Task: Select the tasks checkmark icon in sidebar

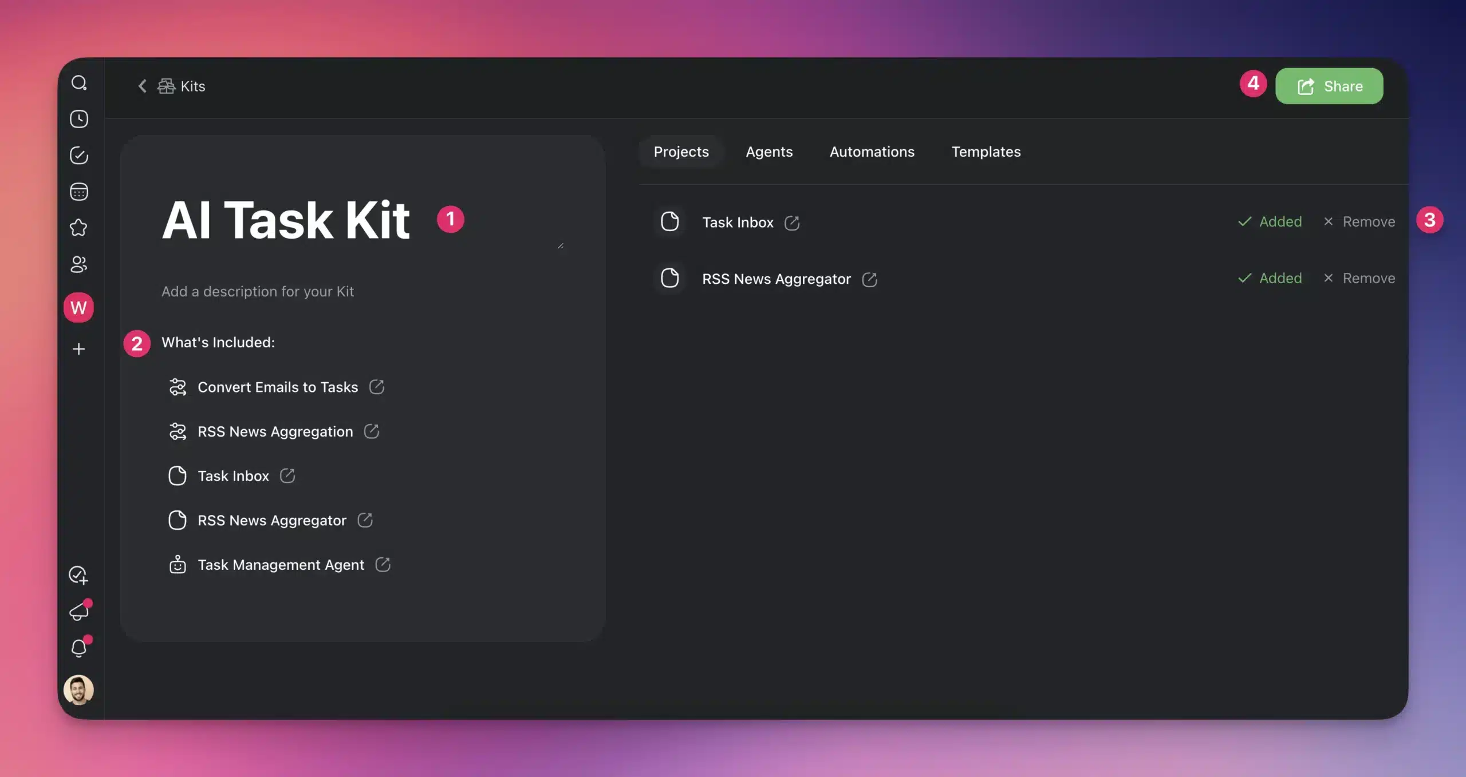Action: click(79, 156)
